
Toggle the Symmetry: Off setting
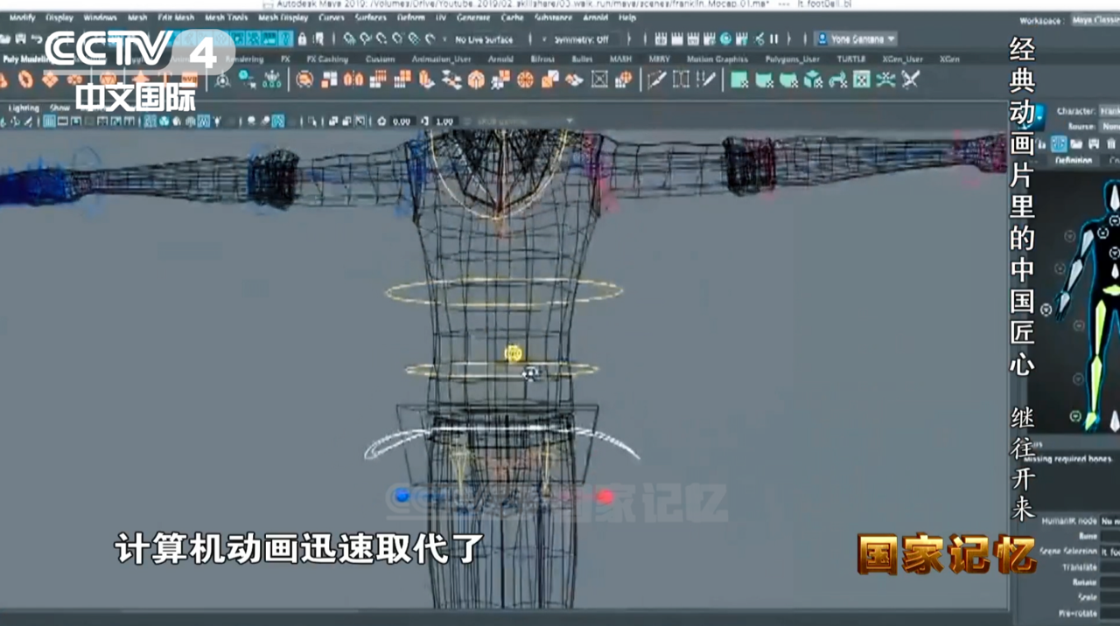tap(581, 39)
